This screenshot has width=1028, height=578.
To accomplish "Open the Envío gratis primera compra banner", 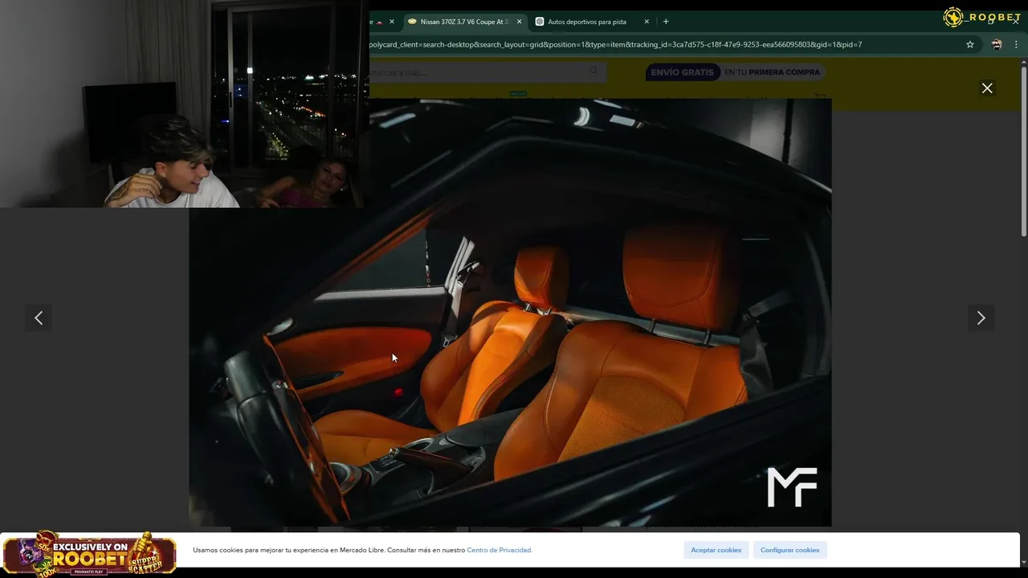I will [735, 72].
